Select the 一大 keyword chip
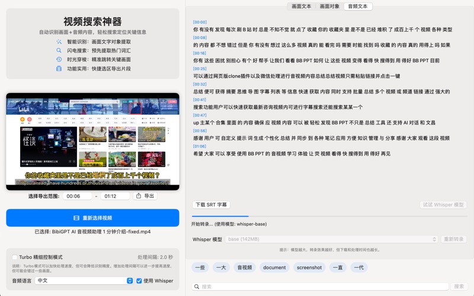Viewport: 474px width, 296px height. coord(221,268)
